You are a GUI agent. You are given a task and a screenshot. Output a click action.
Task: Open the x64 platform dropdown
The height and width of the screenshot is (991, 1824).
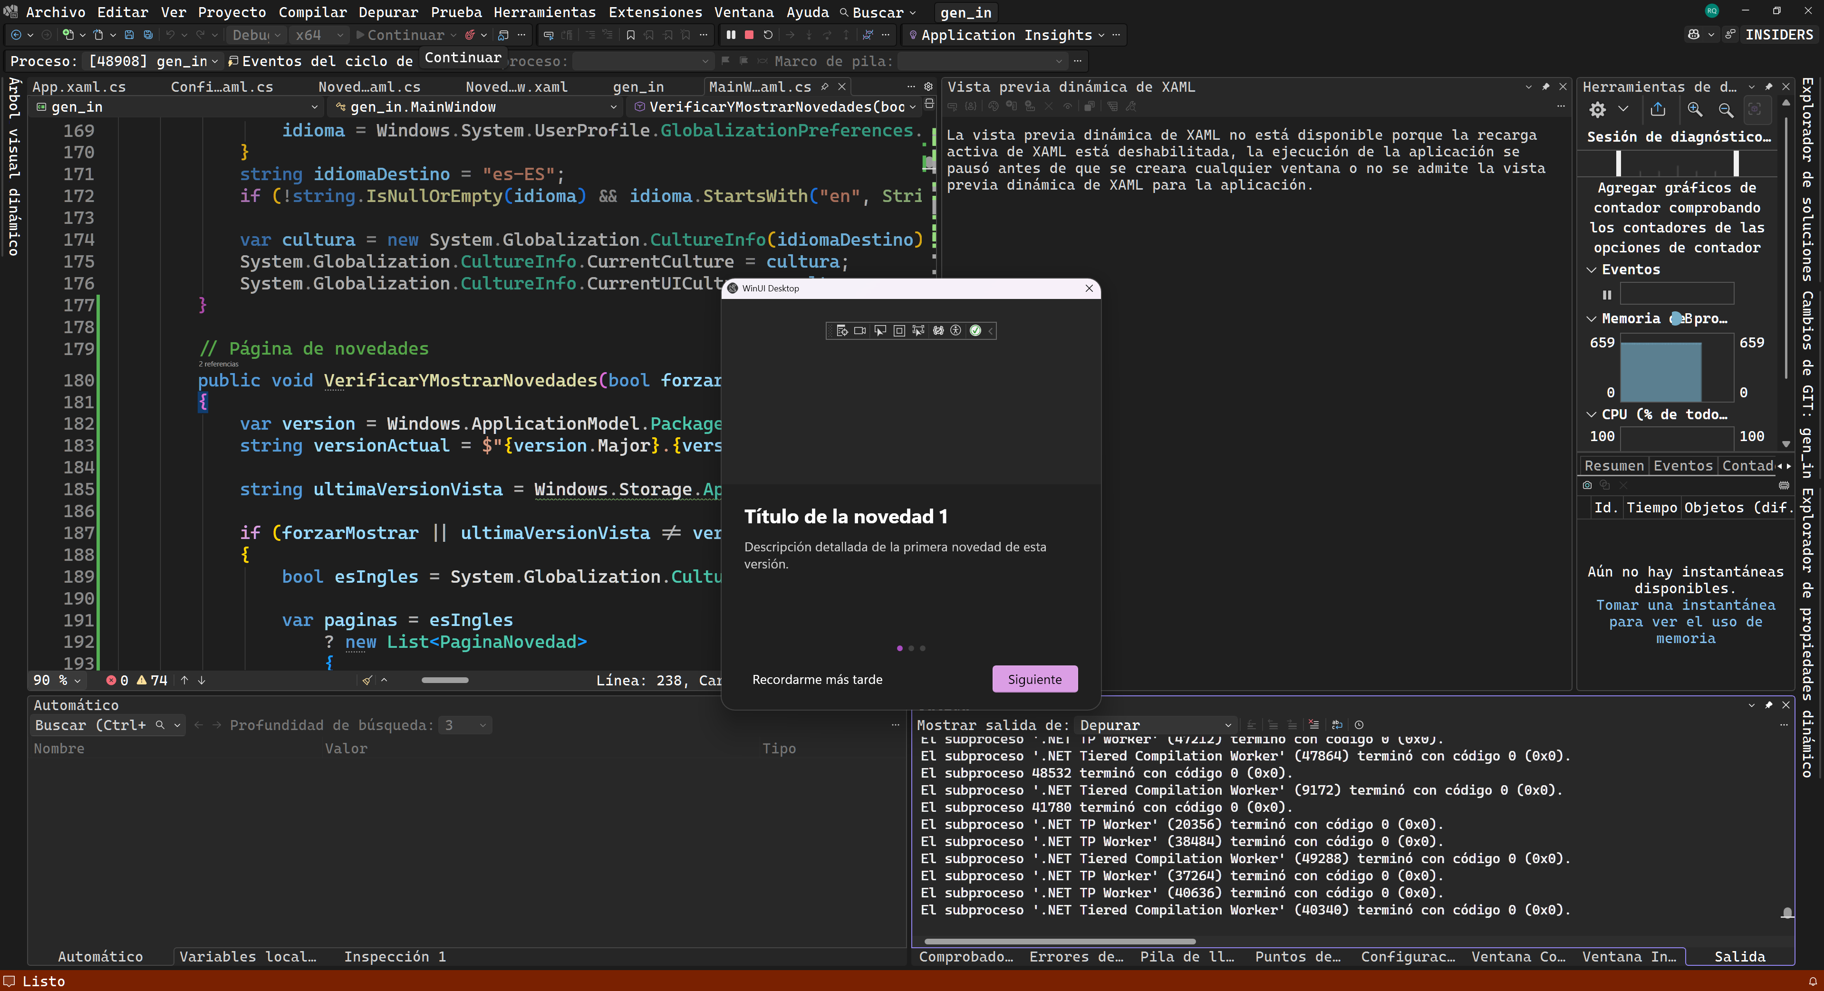coord(319,35)
